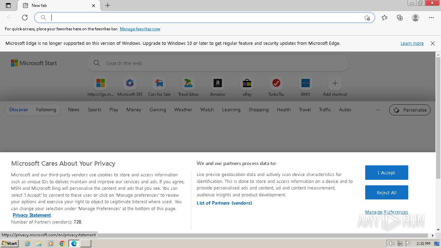The width and height of the screenshot is (441, 248).
Task: Open the Play category
Action: pyautogui.click(x=114, y=110)
